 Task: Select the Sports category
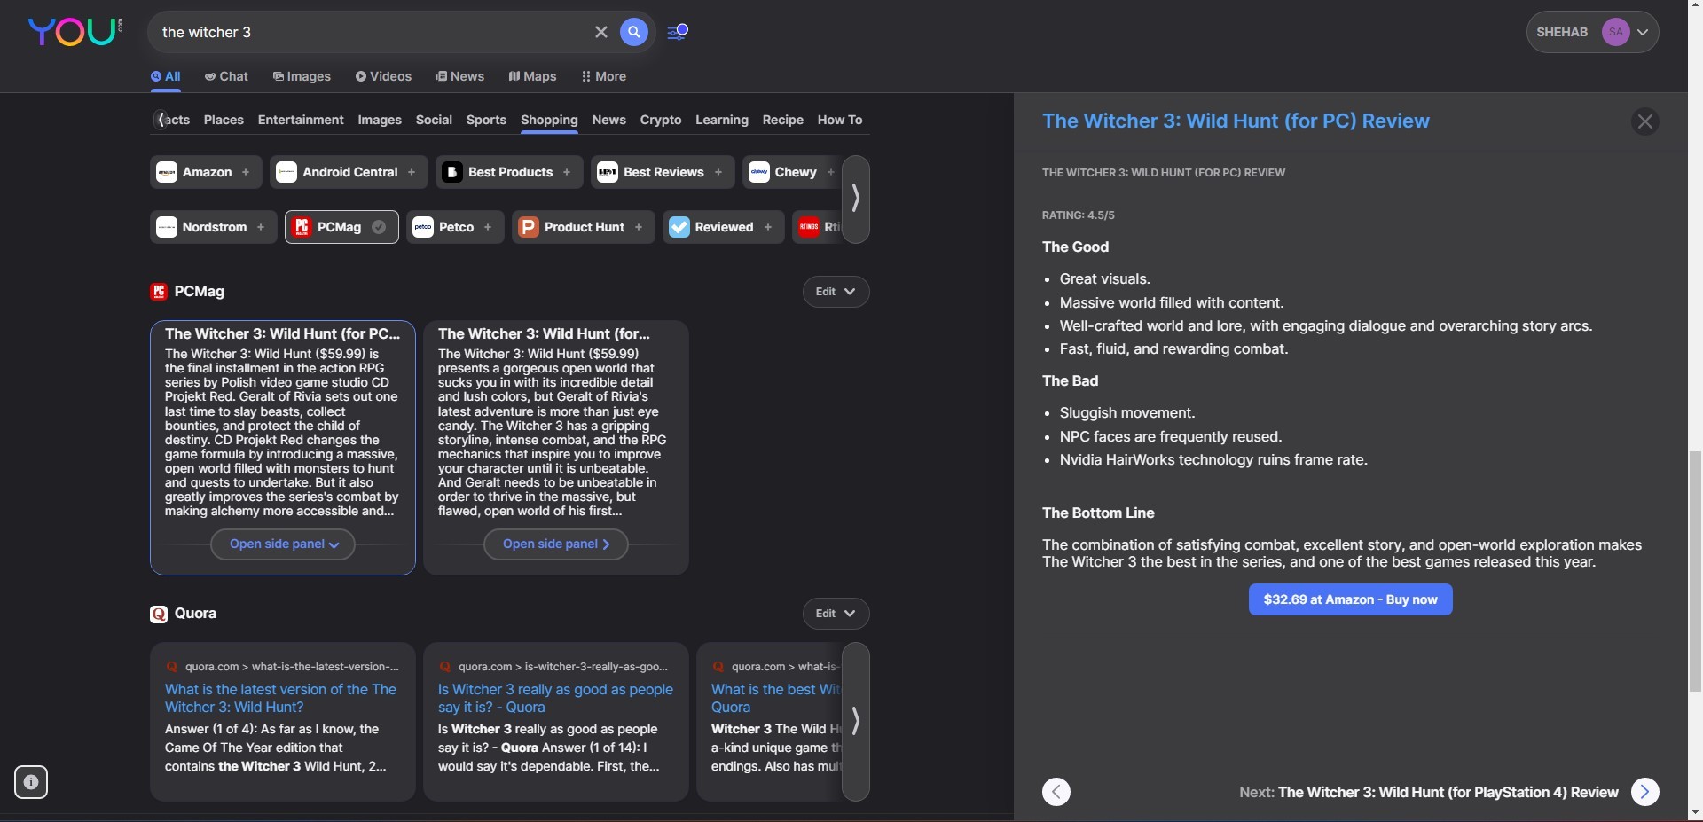point(486,120)
